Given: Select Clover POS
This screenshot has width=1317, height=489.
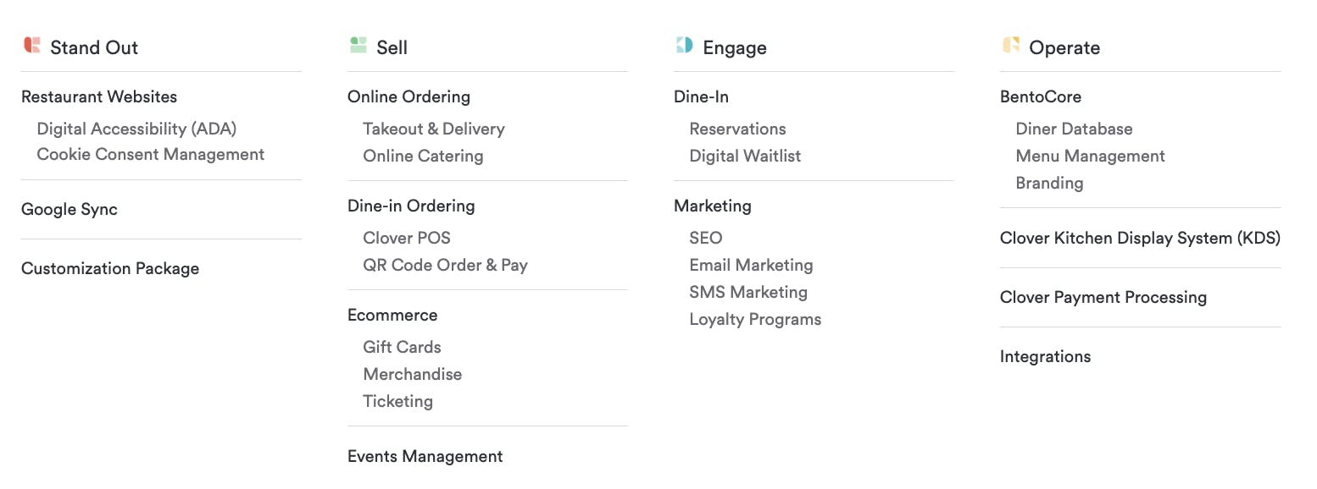Looking at the screenshot, I should tap(407, 238).
